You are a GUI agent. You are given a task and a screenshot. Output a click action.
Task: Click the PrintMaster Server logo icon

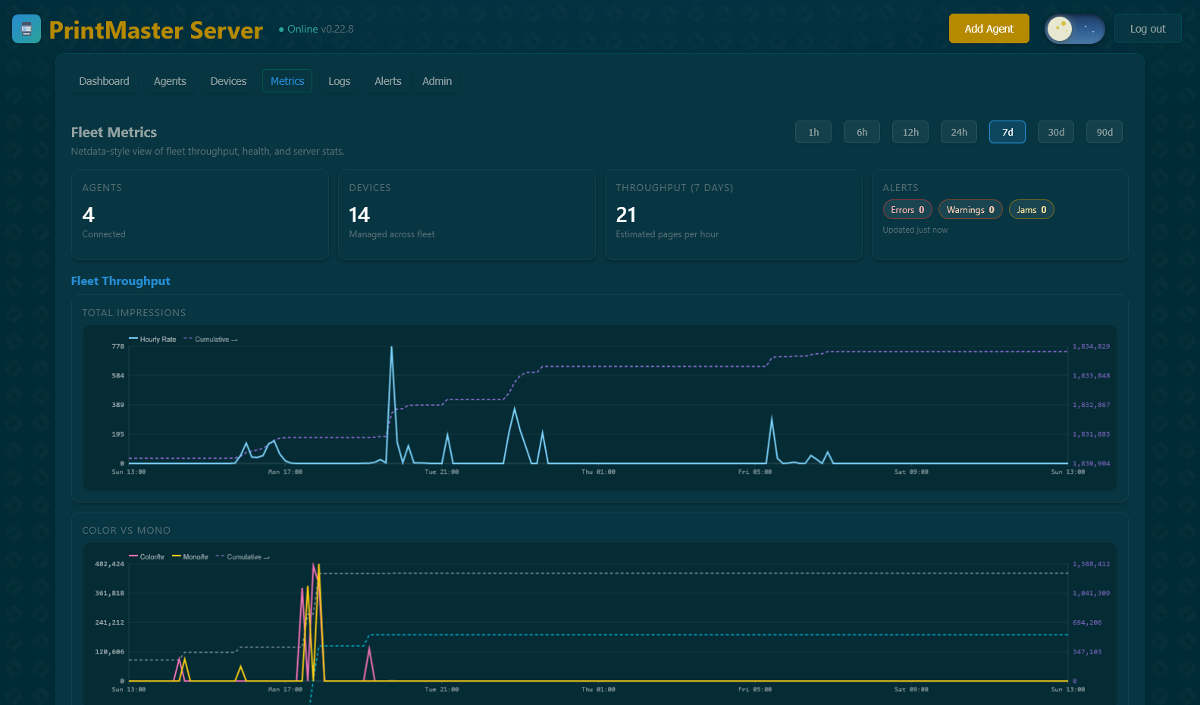pyautogui.click(x=27, y=29)
